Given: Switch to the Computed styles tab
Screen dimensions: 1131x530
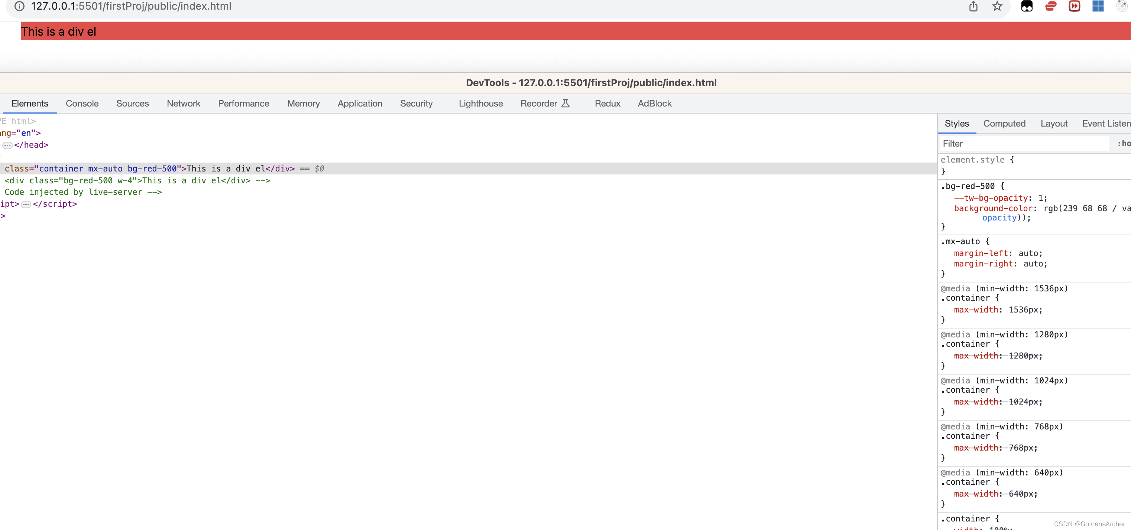Looking at the screenshot, I should pos(1004,124).
